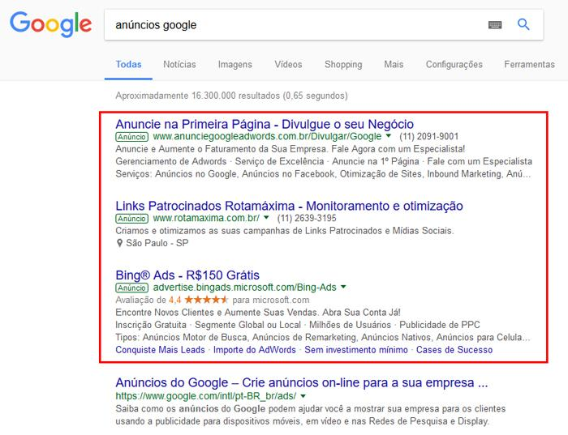The image size is (568, 435).
Task: Expand dropdown arrow after google.com/intl/pt-BR_br/ads URL
Action: click(x=303, y=396)
